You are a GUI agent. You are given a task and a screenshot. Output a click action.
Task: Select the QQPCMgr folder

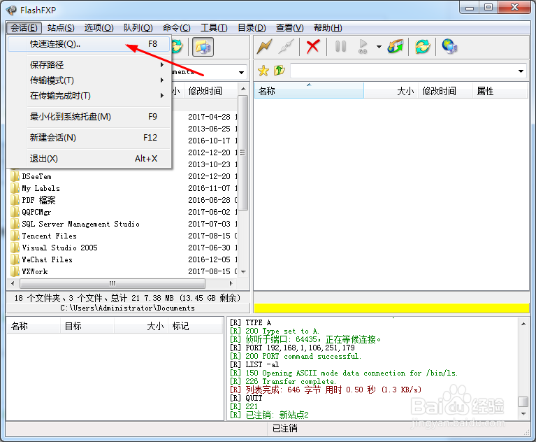(x=36, y=212)
